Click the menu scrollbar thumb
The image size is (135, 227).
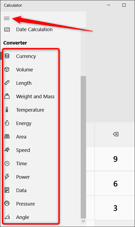[83, 147]
